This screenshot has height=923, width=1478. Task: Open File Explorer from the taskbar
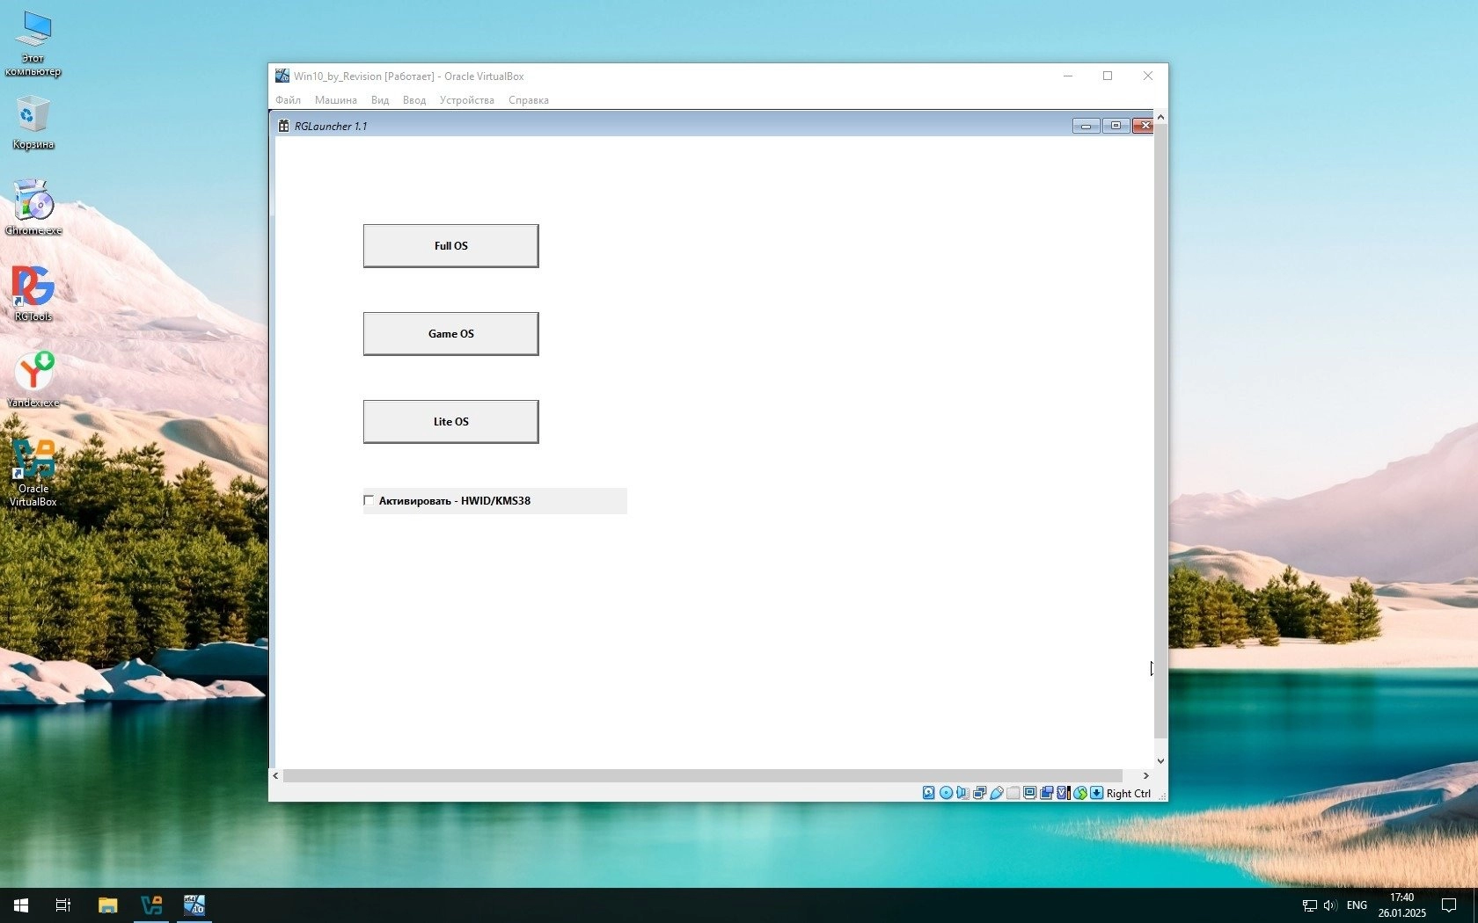[x=107, y=905]
